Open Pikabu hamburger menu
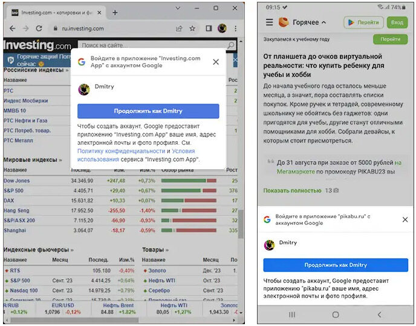This screenshot has height=326, width=416. click(270, 22)
